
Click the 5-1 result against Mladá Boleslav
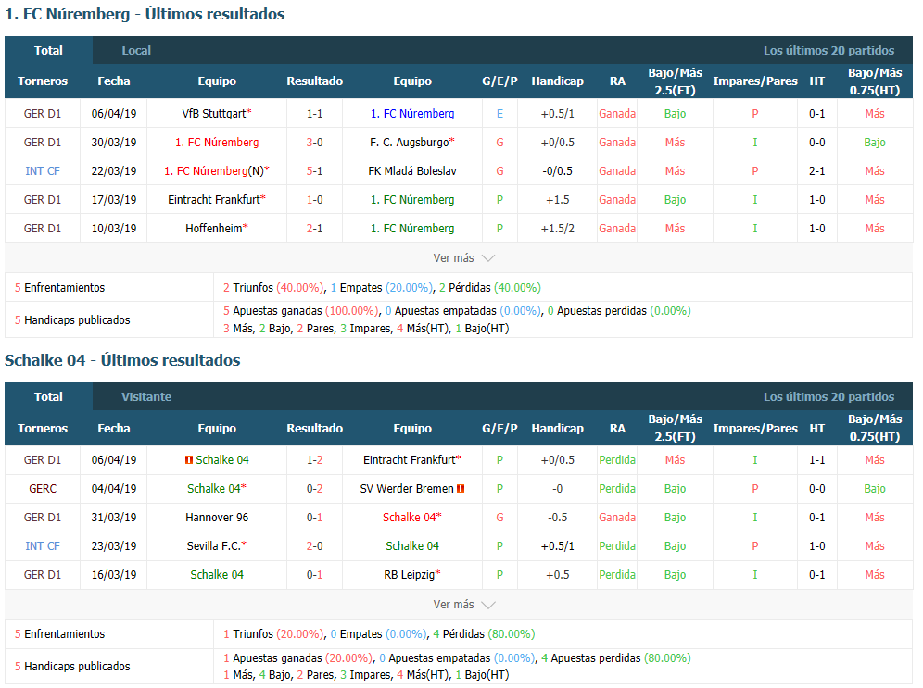pyautogui.click(x=314, y=171)
